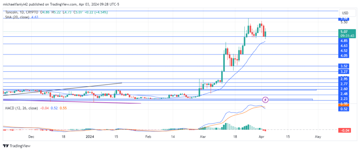Click the orange 0.55 signal value in MACD legend

pos(63,108)
